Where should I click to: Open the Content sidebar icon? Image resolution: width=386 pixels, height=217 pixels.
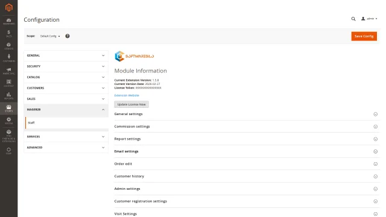[x=8, y=83]
